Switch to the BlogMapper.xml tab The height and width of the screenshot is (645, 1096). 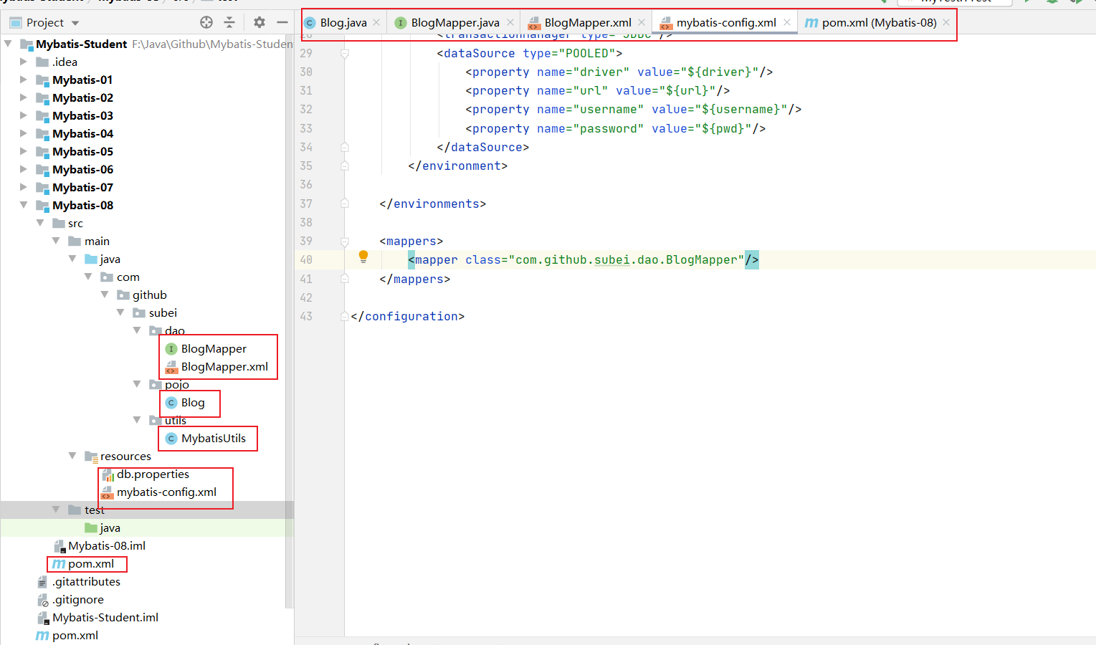tap(587, 23)
